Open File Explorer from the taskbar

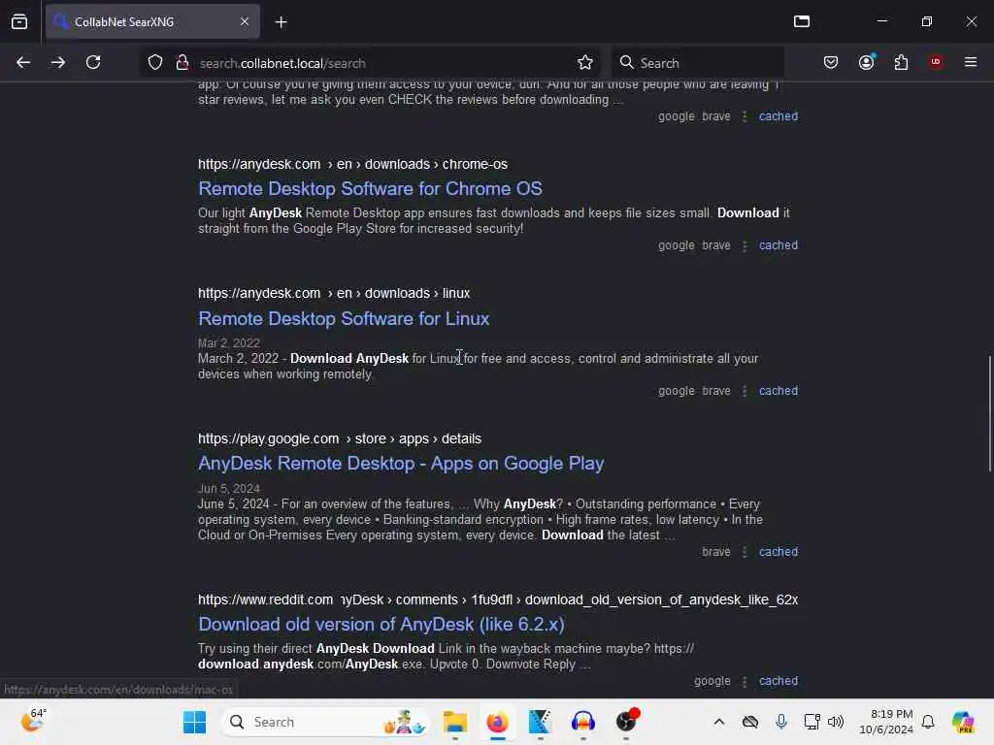[x=454, y=722]
